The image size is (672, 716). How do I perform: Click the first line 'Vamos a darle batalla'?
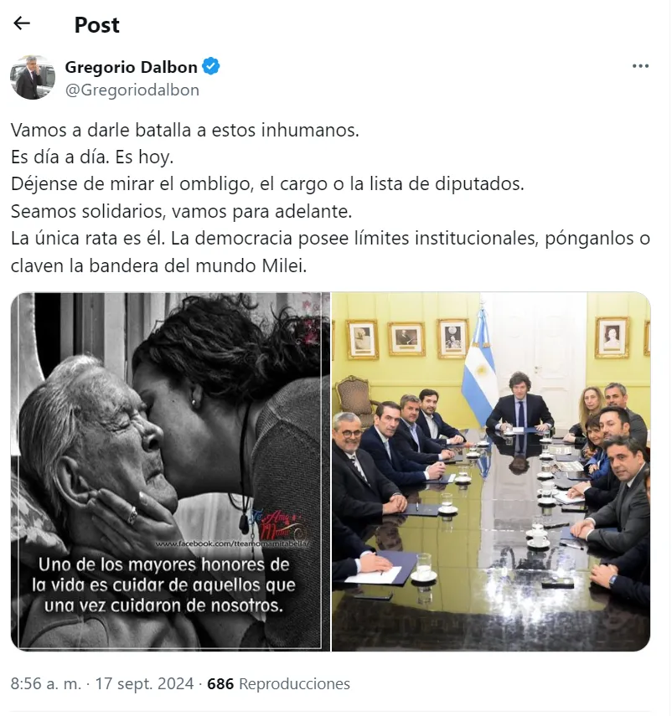coord(185,130)
